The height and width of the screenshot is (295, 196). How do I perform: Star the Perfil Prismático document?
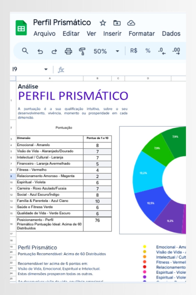[103, 23]
